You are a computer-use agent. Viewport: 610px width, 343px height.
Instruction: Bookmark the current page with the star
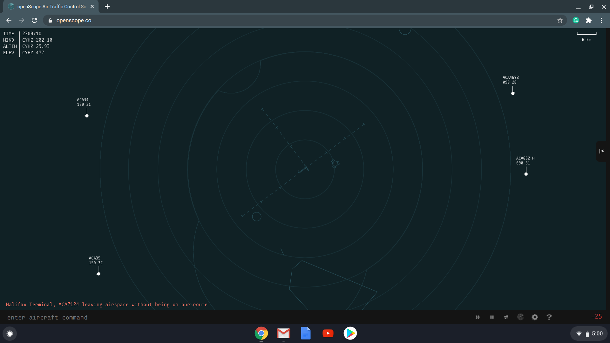point(560,20)
